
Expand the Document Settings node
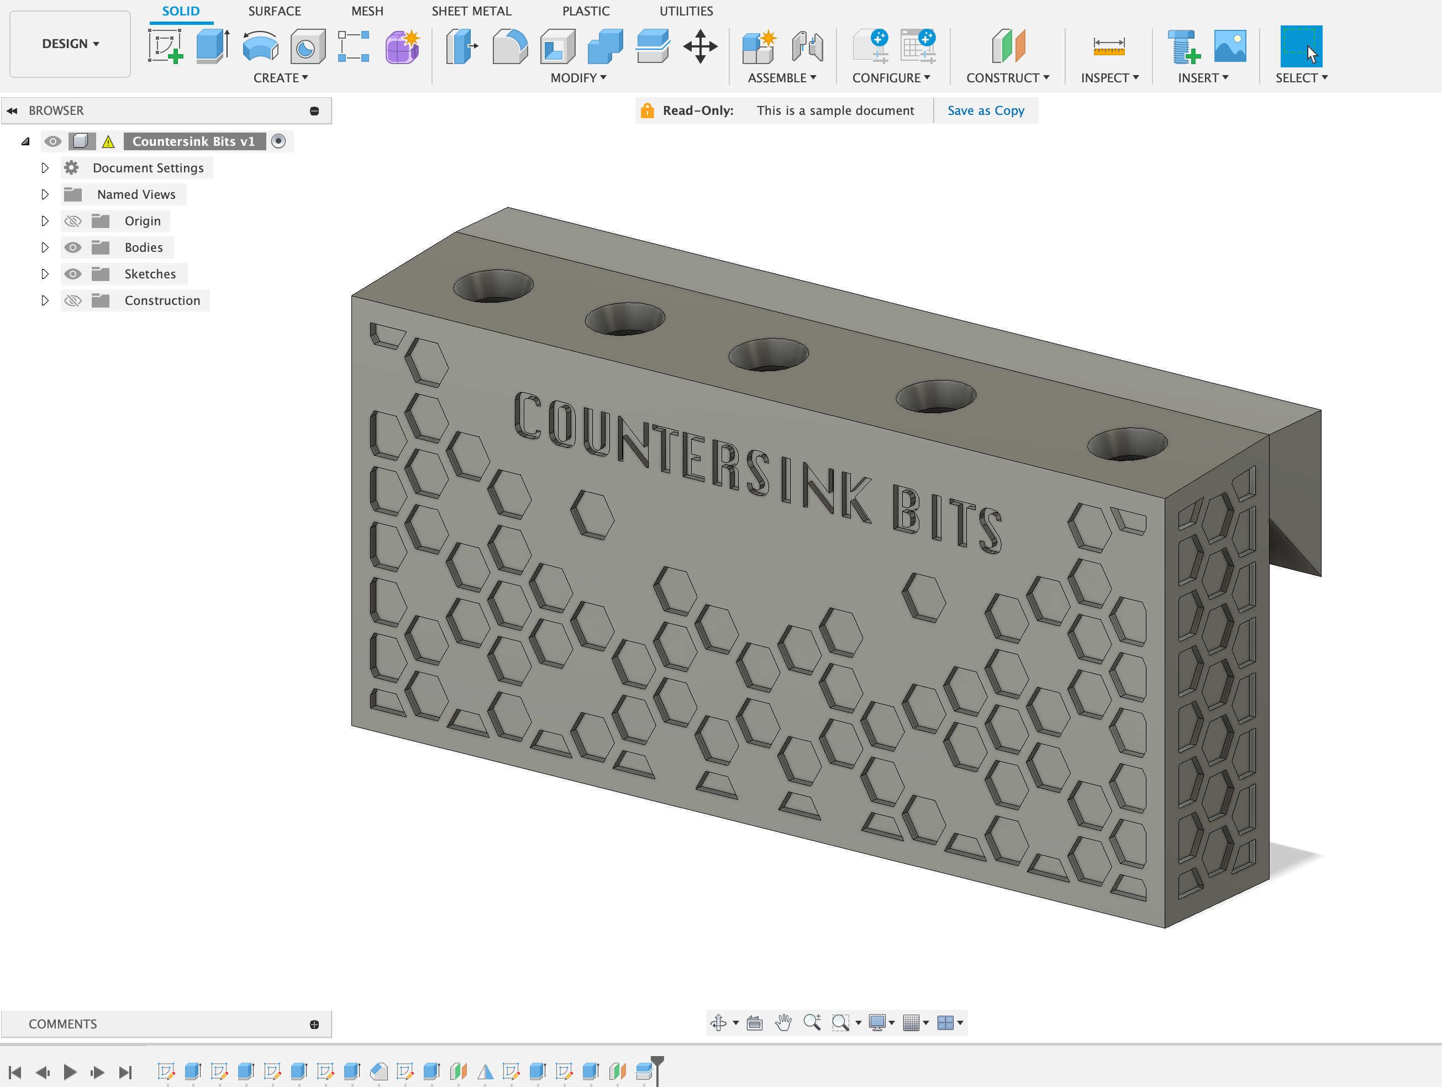[x=45, y=168]
